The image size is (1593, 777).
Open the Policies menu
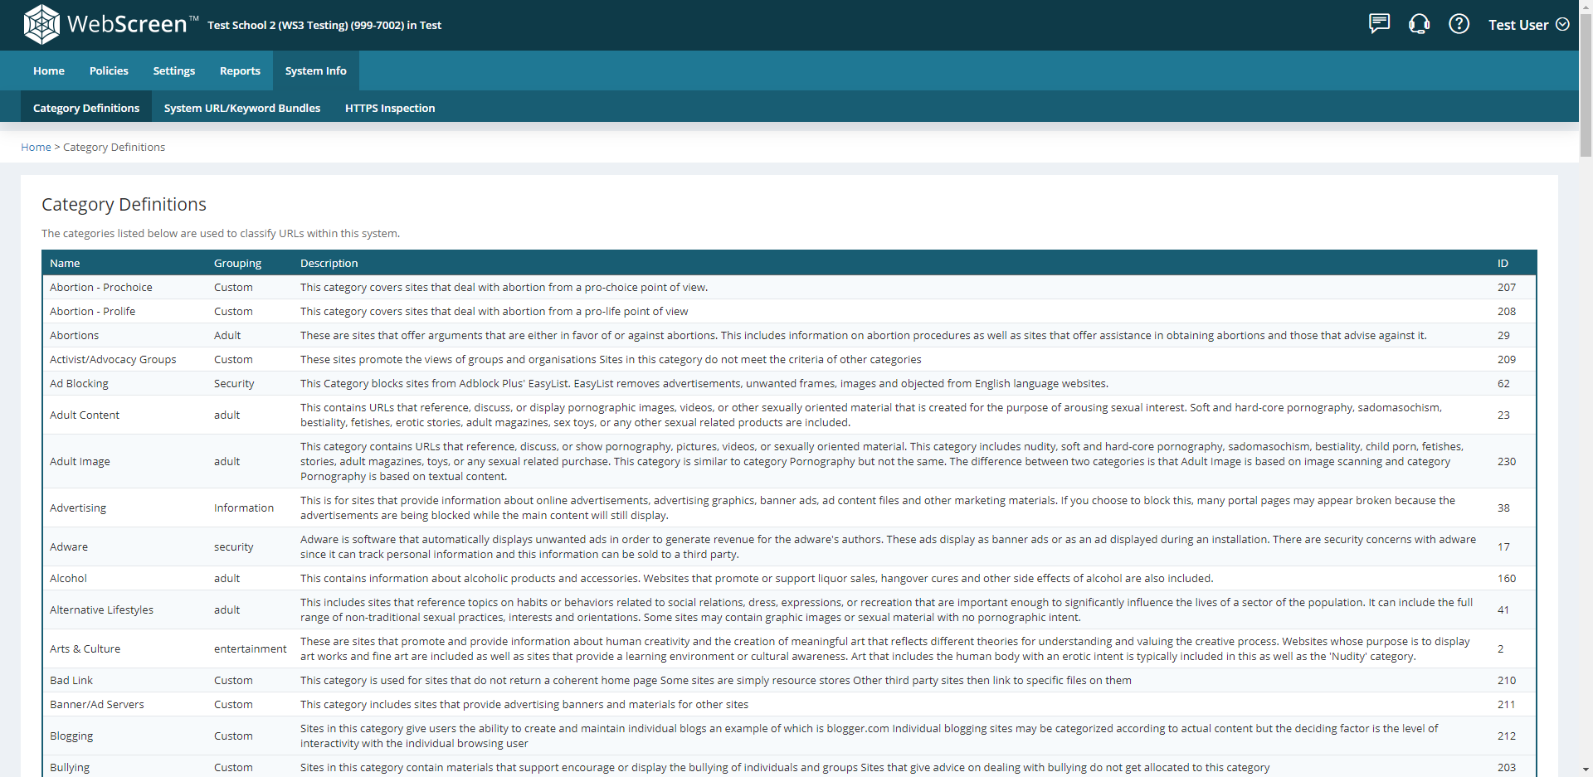click(109, 71)
